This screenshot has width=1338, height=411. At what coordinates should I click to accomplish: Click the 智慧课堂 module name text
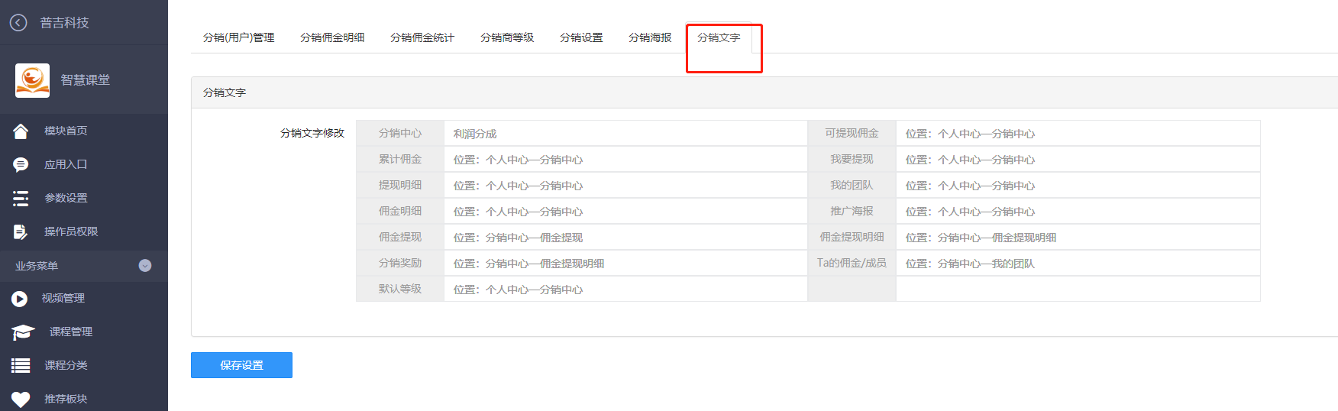[86, 80]
